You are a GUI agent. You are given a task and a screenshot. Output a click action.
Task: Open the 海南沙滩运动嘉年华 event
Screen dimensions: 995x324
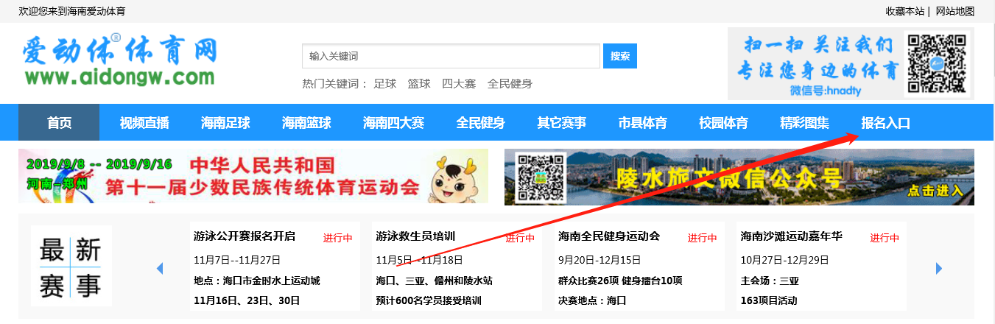click(x=821, y=267)
